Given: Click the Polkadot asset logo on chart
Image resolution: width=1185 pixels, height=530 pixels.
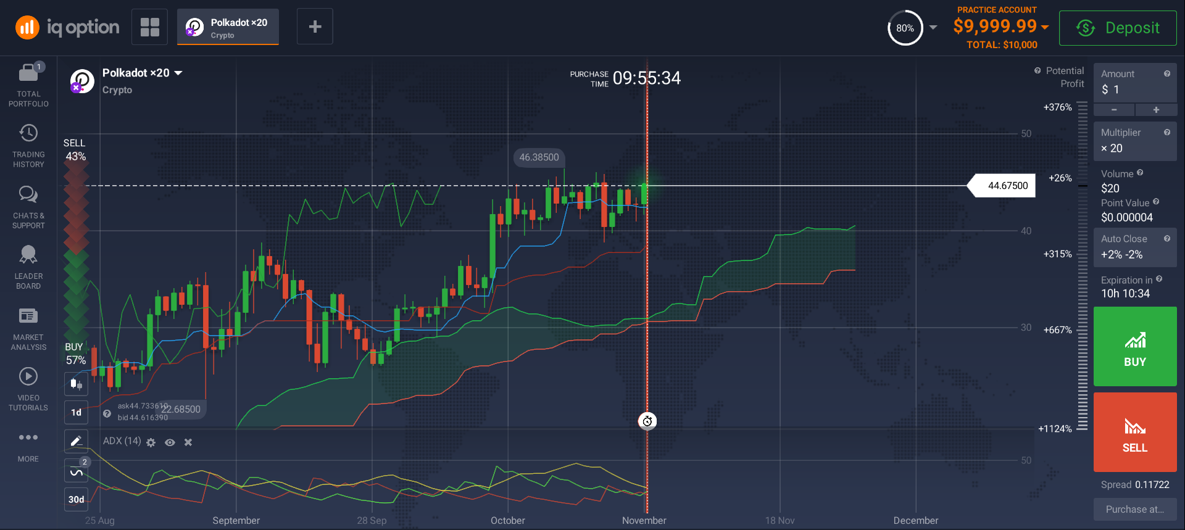Looking at the screenshot, I should point(81,81).
